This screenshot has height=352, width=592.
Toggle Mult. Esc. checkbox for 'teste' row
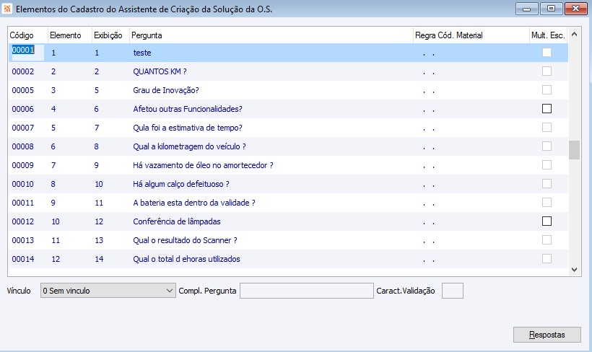547,53
